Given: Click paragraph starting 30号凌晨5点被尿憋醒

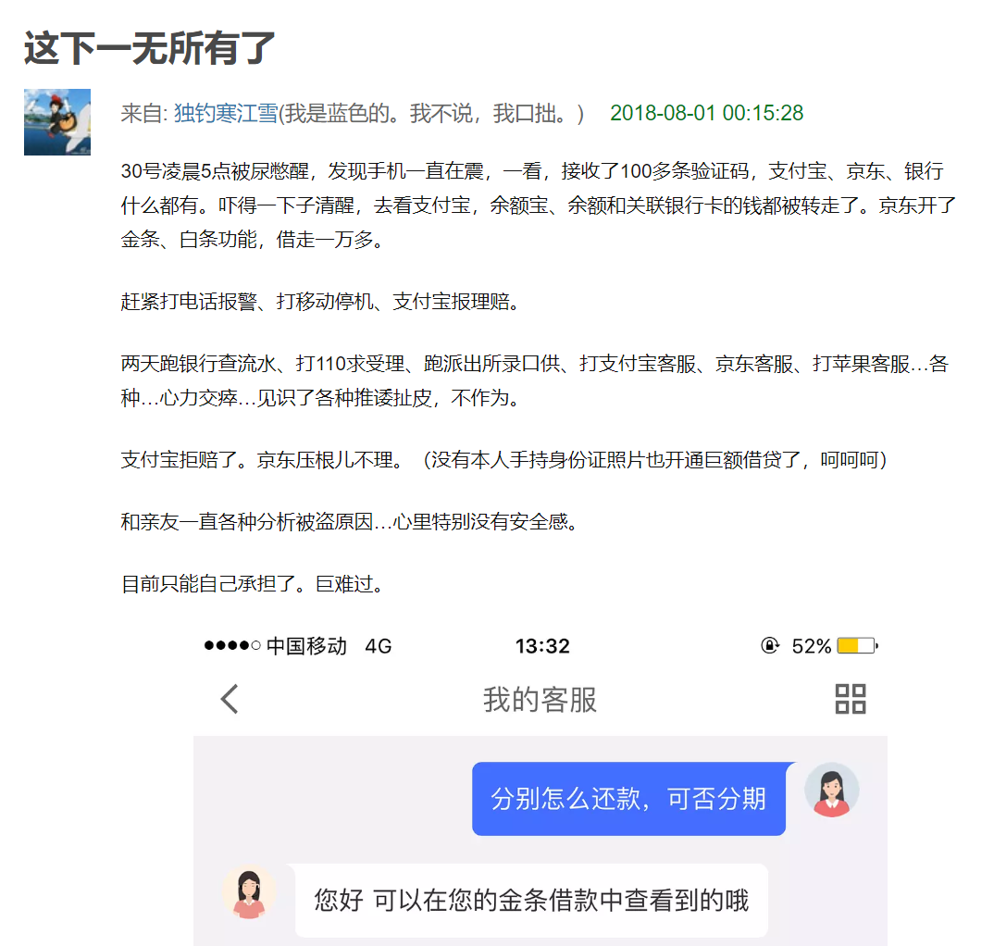Looking at the screenshot, I should [539, 205].
